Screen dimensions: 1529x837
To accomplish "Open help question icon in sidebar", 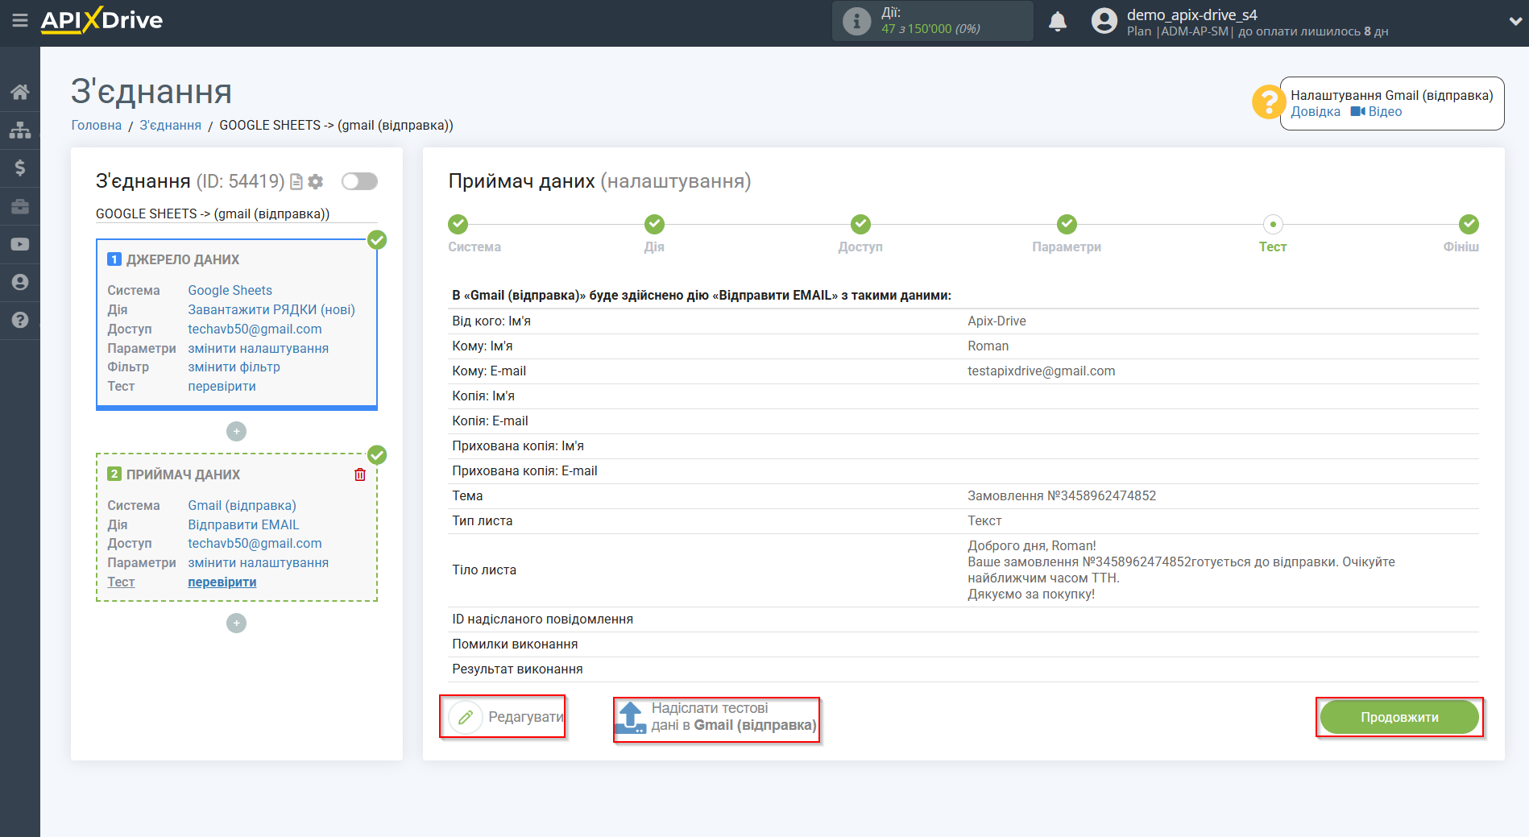I will 20,320.
